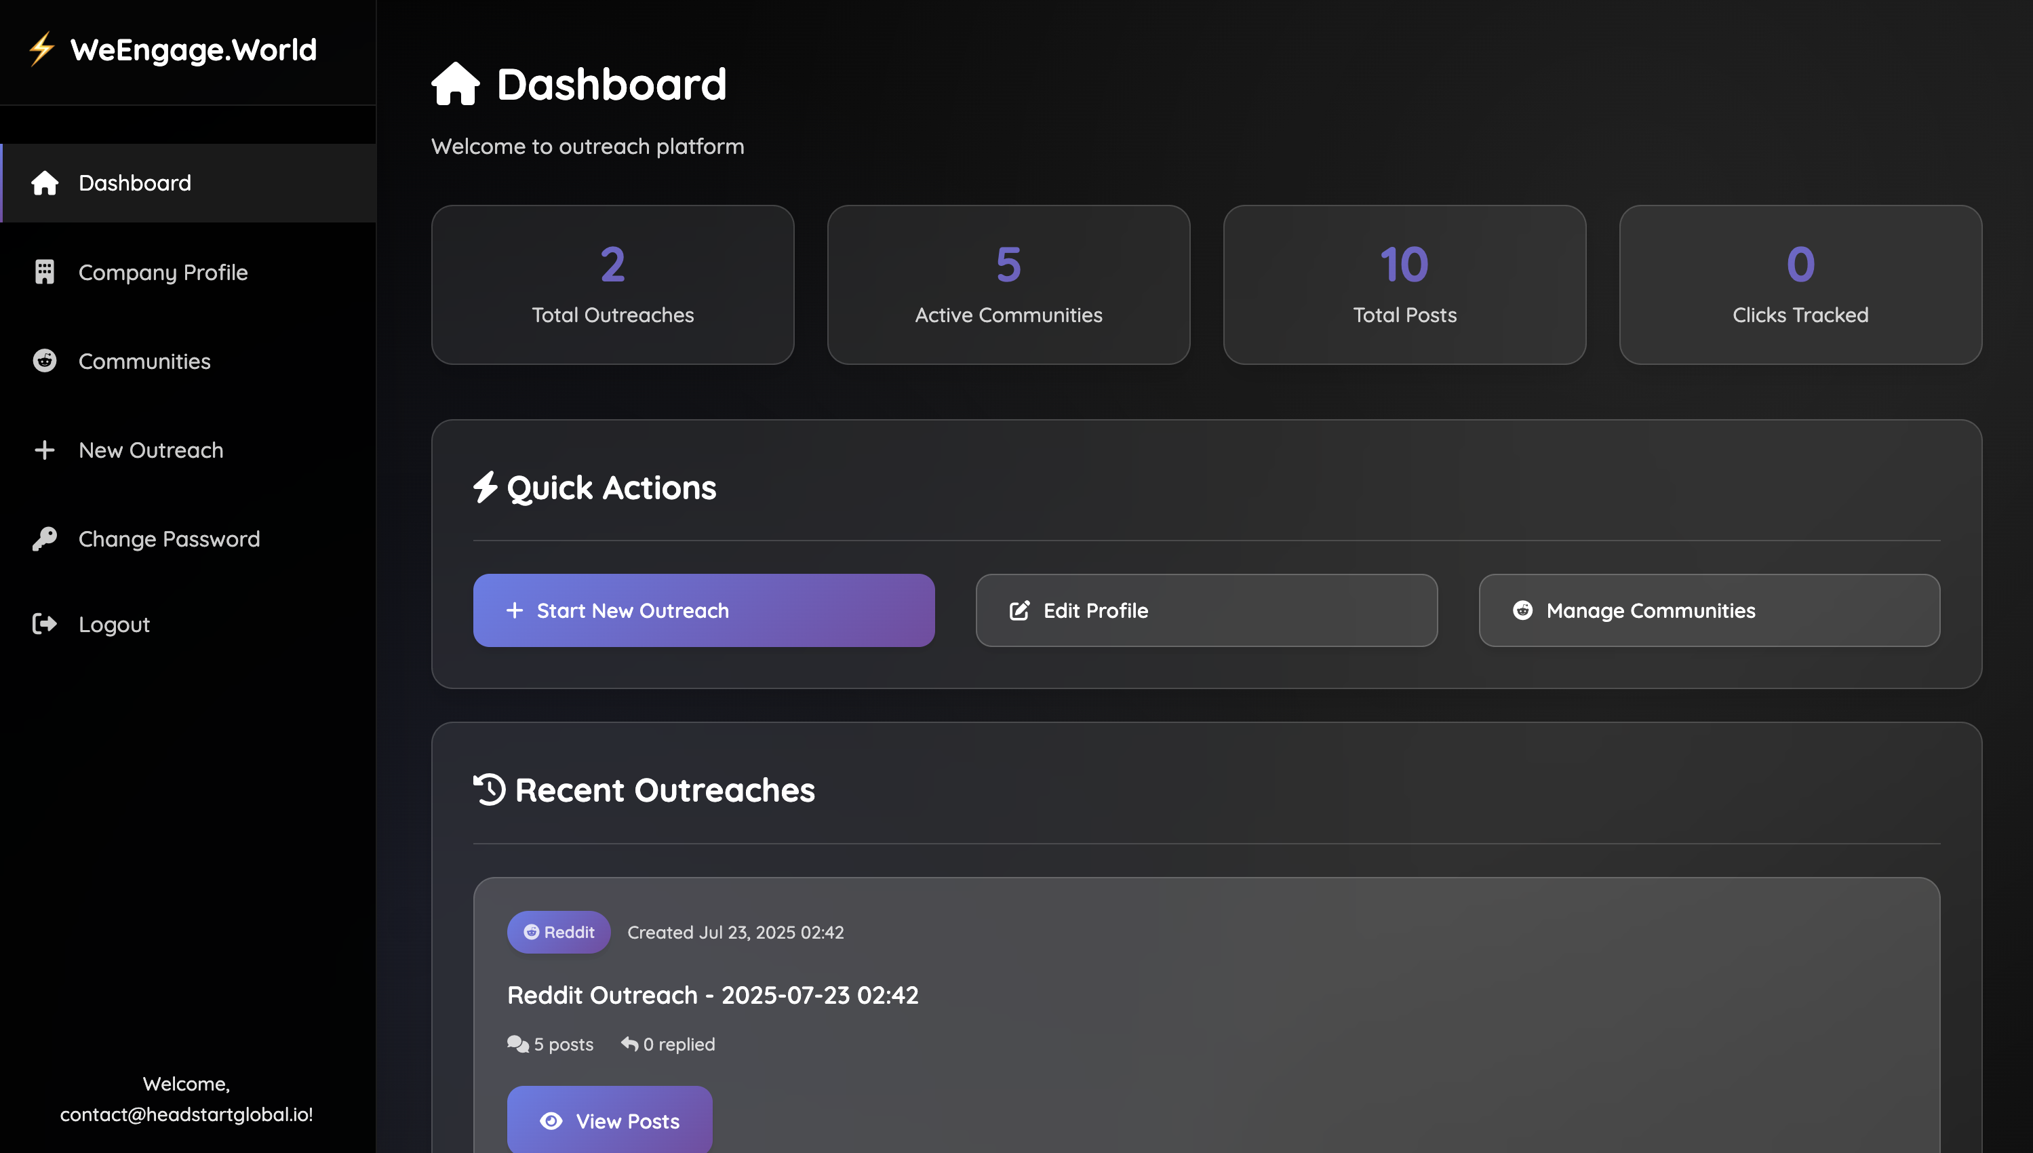
Task: Click the number 5 above Active Communities
Action: 1008,264
